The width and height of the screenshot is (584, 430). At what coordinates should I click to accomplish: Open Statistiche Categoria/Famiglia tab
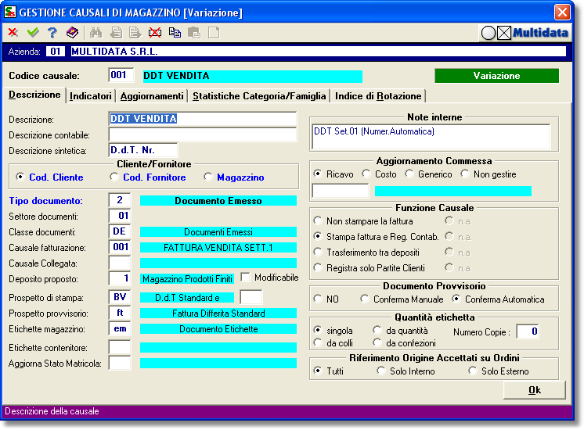click(259, 96)
